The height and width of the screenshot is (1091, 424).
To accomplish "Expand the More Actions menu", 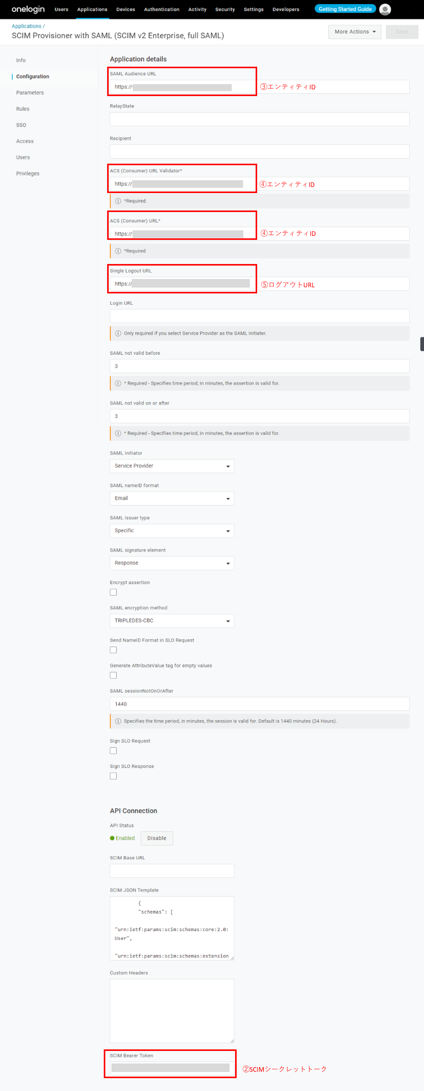I will pyautogui.click(x=355, y=32).
